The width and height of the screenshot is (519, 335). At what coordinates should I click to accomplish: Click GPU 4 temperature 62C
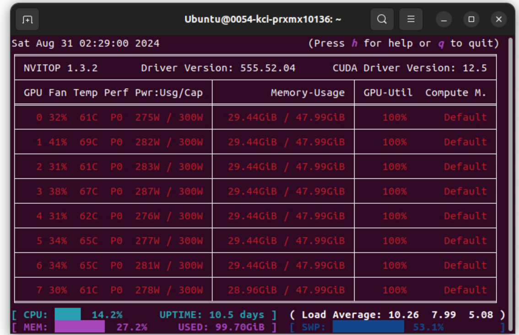click(x=88, y=216)
